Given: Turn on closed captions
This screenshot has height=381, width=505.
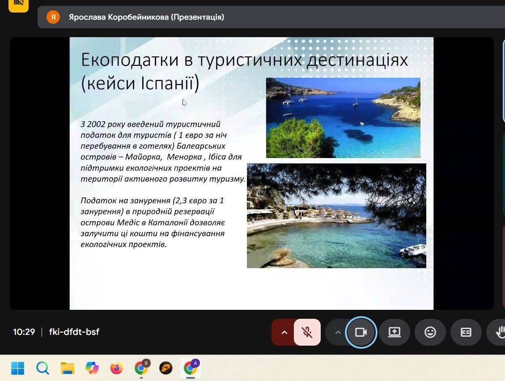Looking at the screenshot, I should click(x=466, y=332).
